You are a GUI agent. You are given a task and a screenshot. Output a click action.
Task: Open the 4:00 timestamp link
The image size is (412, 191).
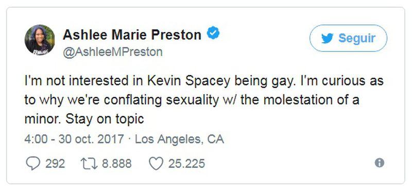point(36,139)
